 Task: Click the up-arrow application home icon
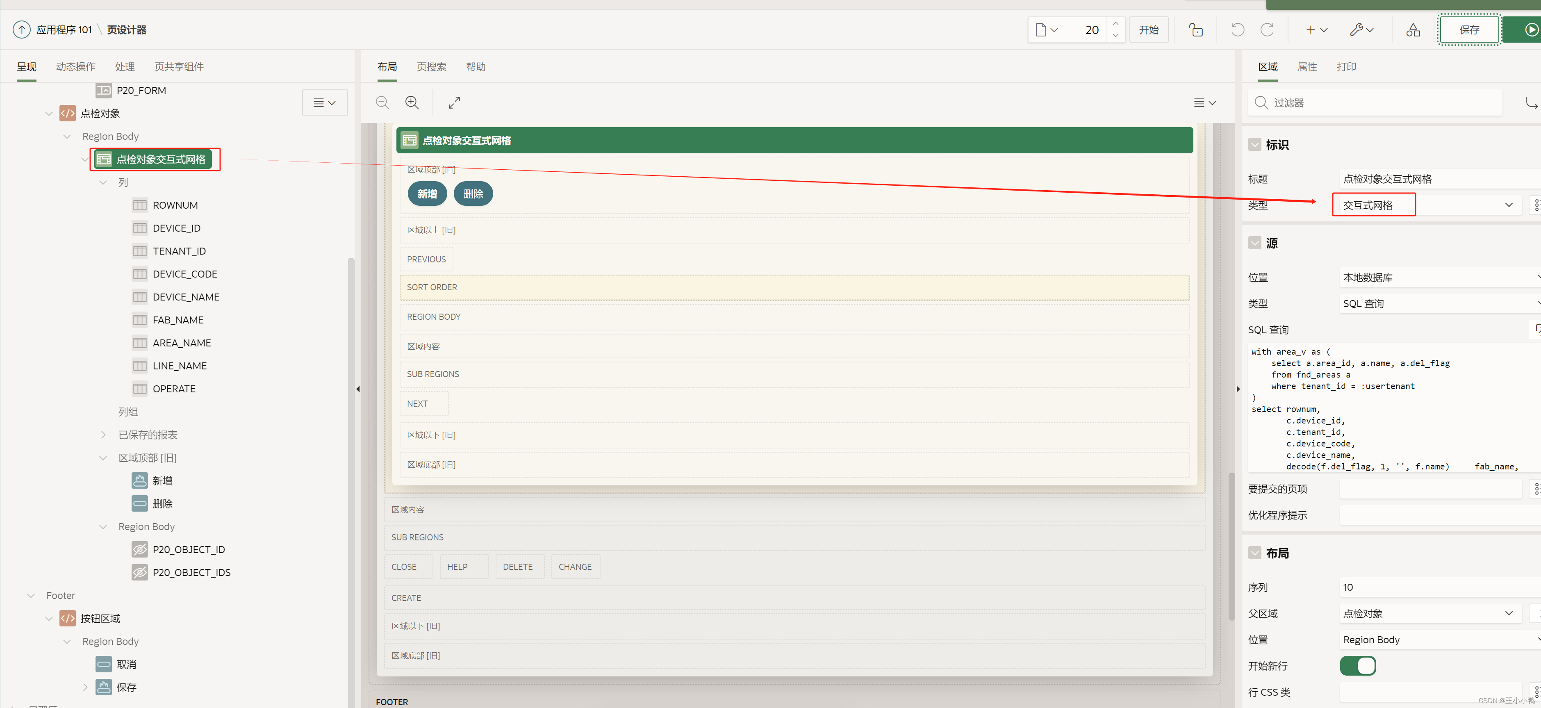(x=22, y=30)
